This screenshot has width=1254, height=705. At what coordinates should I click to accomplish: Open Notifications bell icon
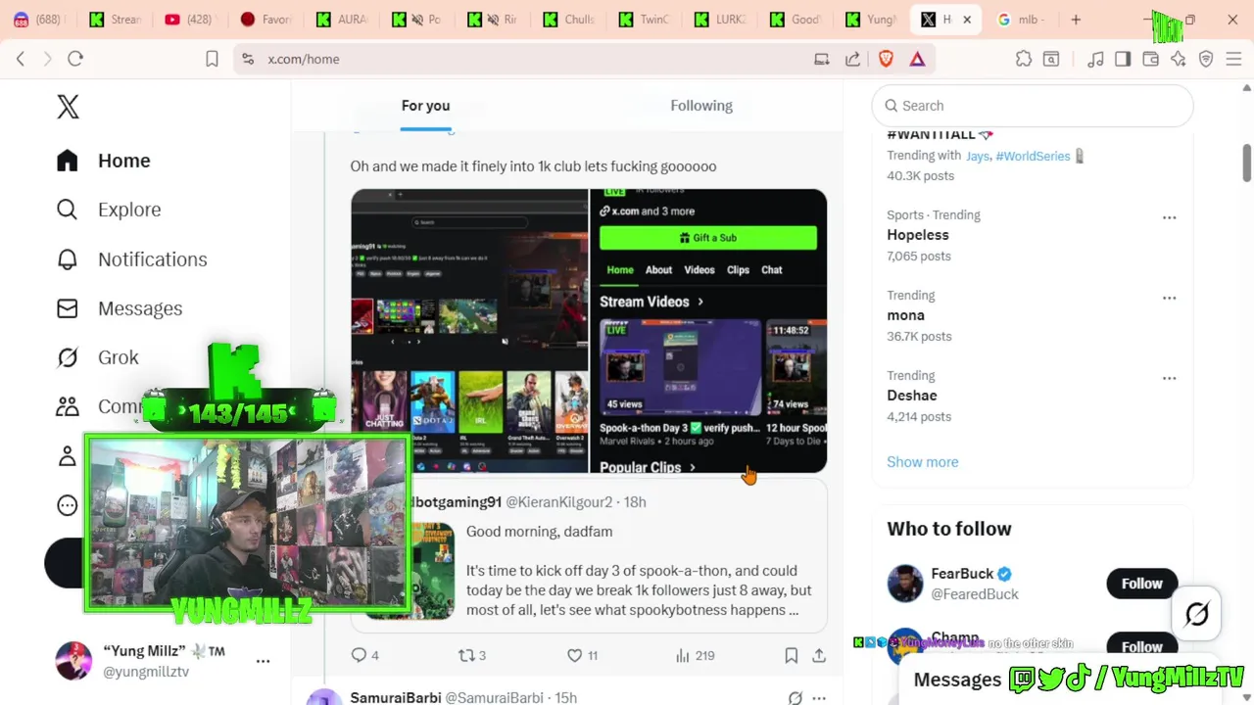(67, 259)
